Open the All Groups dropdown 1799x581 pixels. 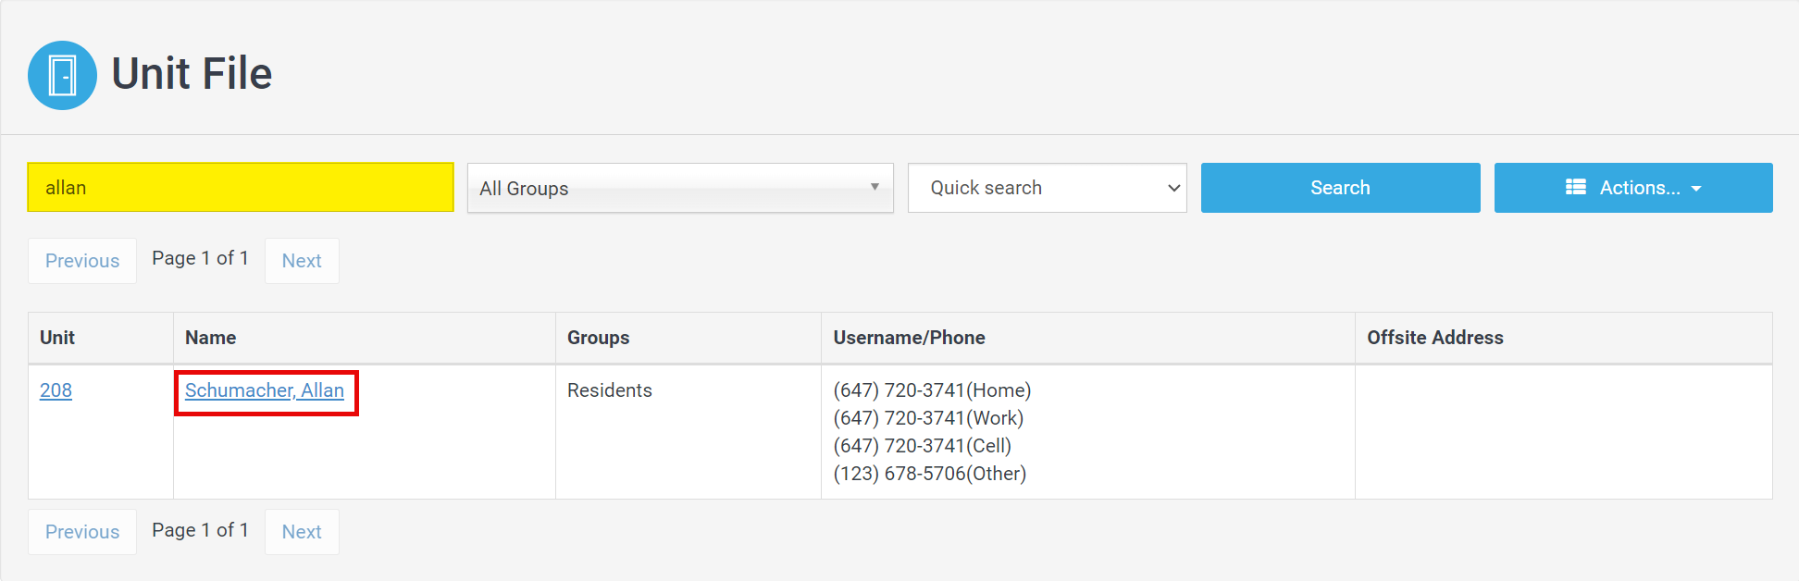point(679,188)
